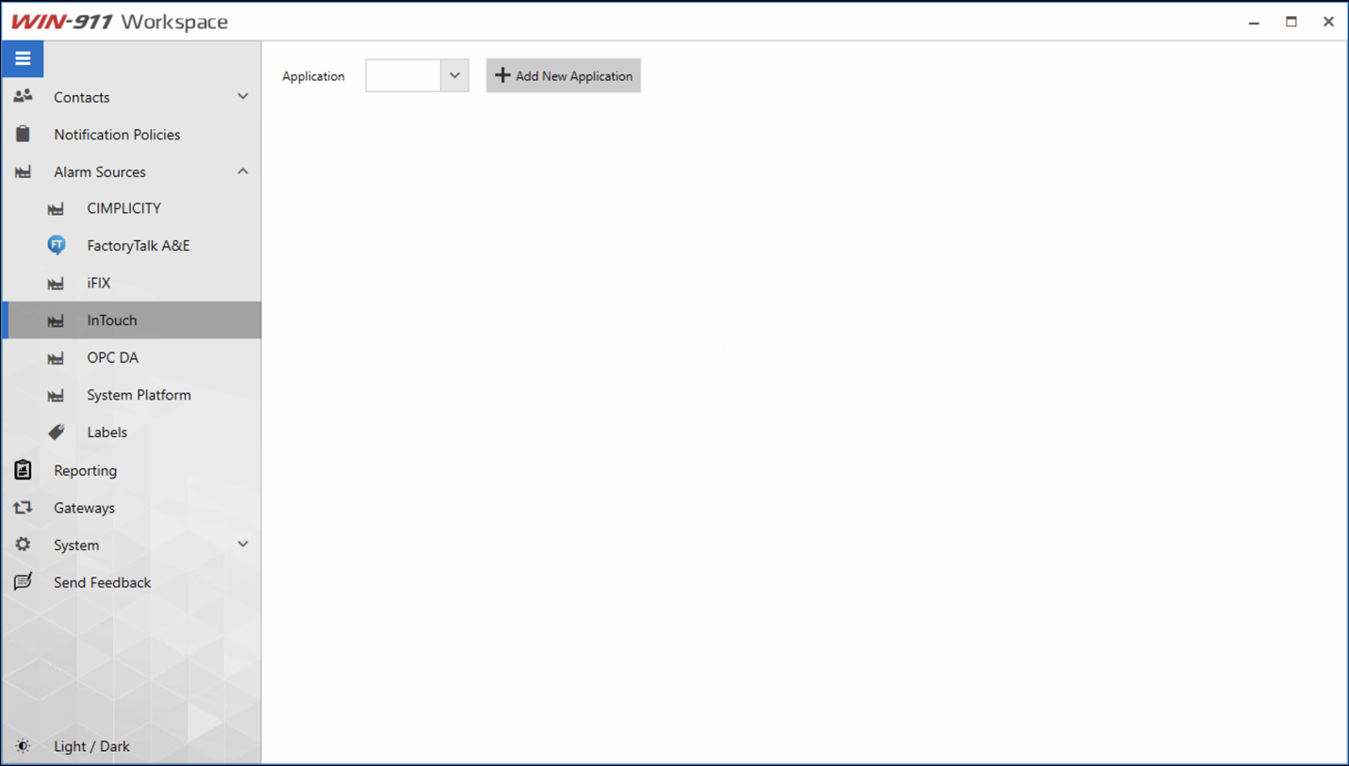Image resolution: width=1349 pixels, height=766 pixels.
Task: Click the iFIX factory icon
Action: 56,283
